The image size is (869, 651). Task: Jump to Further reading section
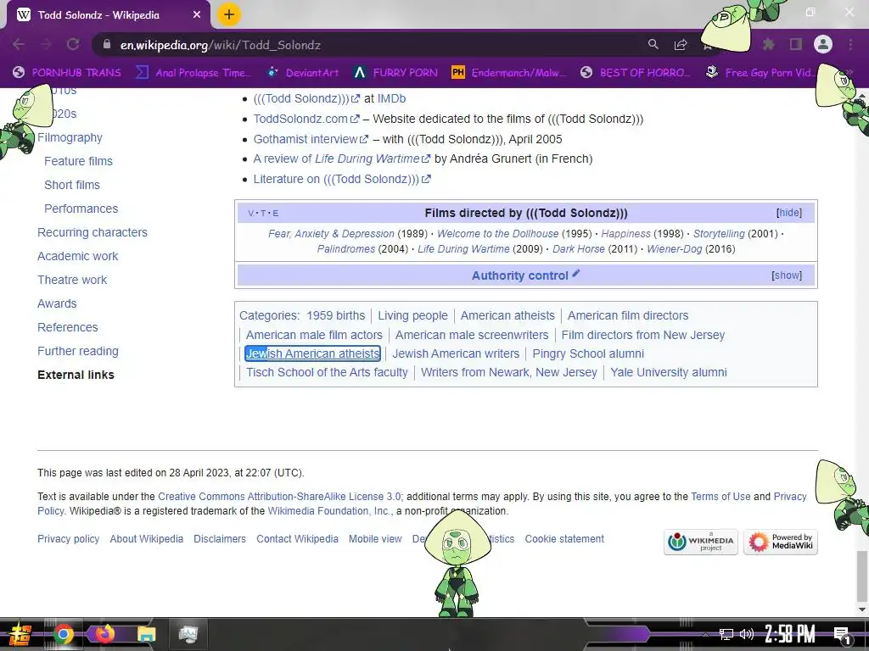click(77, 352)
